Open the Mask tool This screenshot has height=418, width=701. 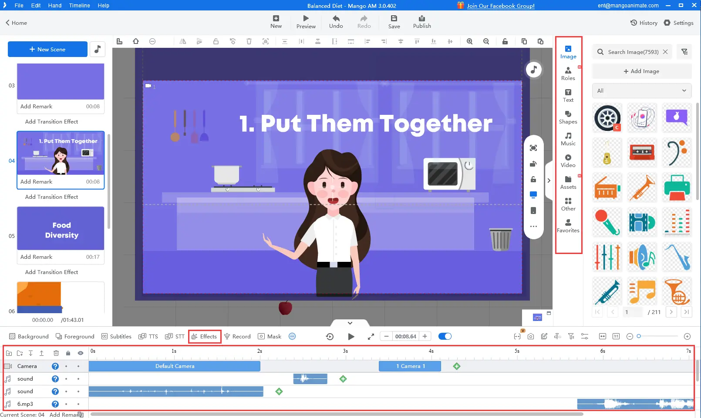pyautogui.click(x=270, y=336)
